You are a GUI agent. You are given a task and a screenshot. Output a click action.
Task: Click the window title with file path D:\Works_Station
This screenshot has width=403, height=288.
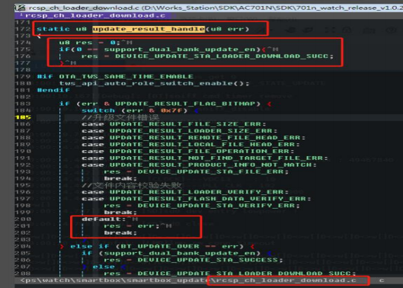(x=216, y=8)
